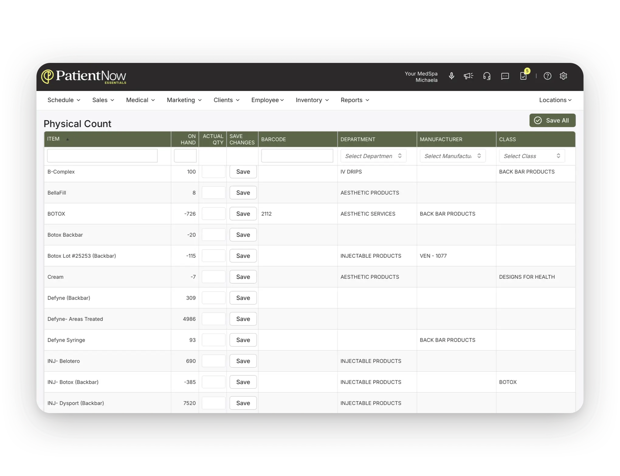This screenshot has height=476, width=620.
Task: Click on-hand value 4986
Action: pyautogui.click(x=189, y=319)
